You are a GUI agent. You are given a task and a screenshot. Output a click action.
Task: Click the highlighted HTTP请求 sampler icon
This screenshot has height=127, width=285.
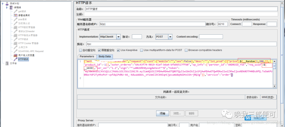[16, 59]
